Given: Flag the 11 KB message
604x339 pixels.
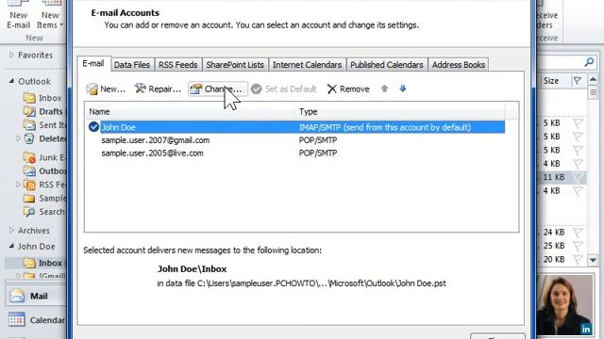Looking at the screenshot, I should click(578, 177).
